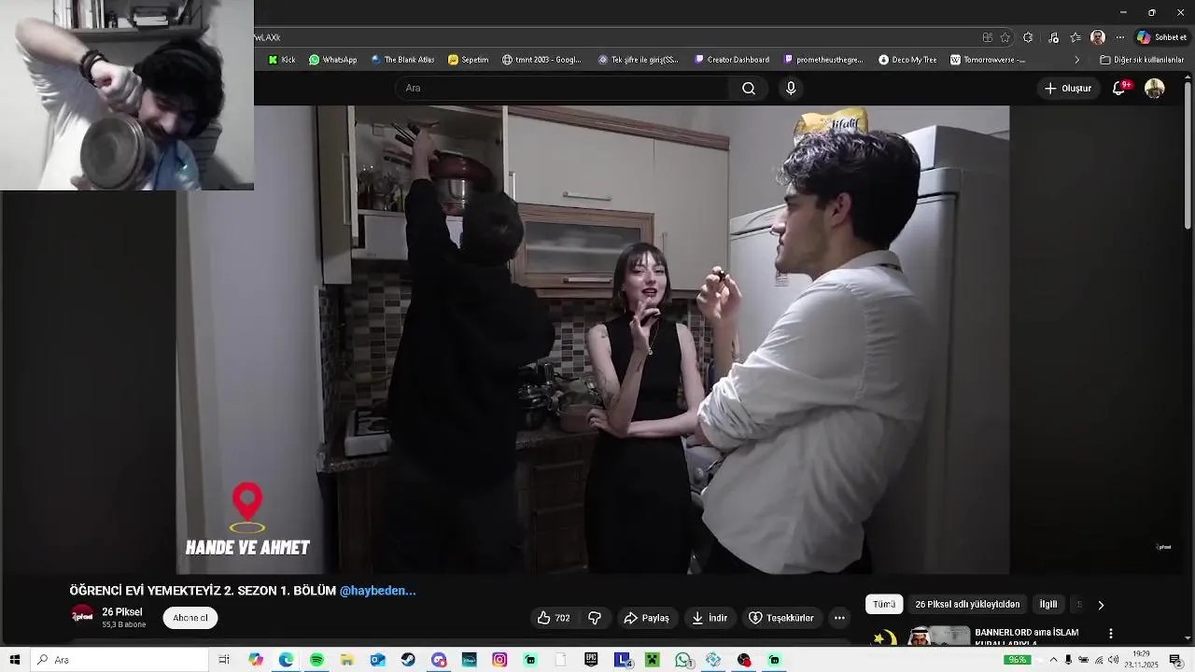Click the YouTube search magnifier icon
The width and height of the screenshot is (1195, 672).
749,88
